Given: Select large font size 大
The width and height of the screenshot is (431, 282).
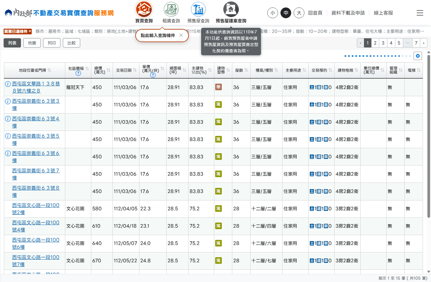Looking at the screenshot, I should (x=299, y=13).
